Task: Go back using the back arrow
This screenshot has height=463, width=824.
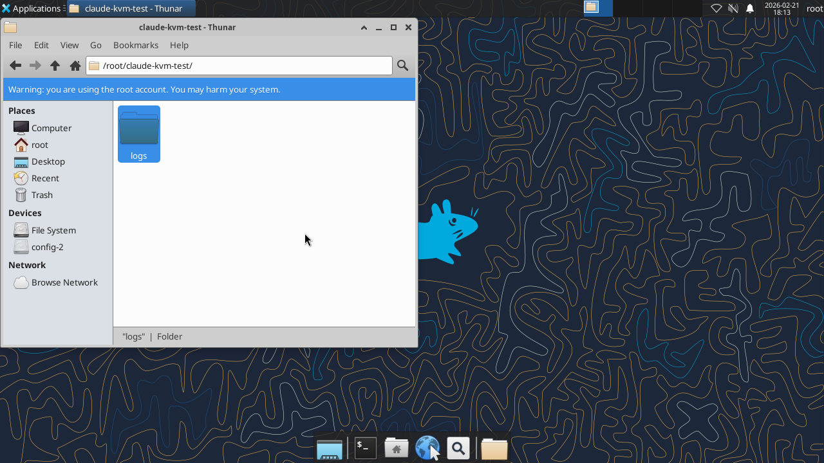Action: [x=15, y=66]
